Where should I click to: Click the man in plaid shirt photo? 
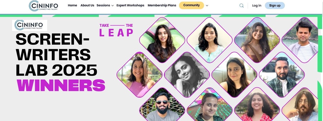282,75
